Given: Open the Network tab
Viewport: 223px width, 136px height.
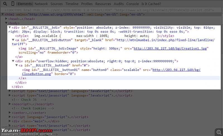Looking at the screenshot, I should pos(41,4).
